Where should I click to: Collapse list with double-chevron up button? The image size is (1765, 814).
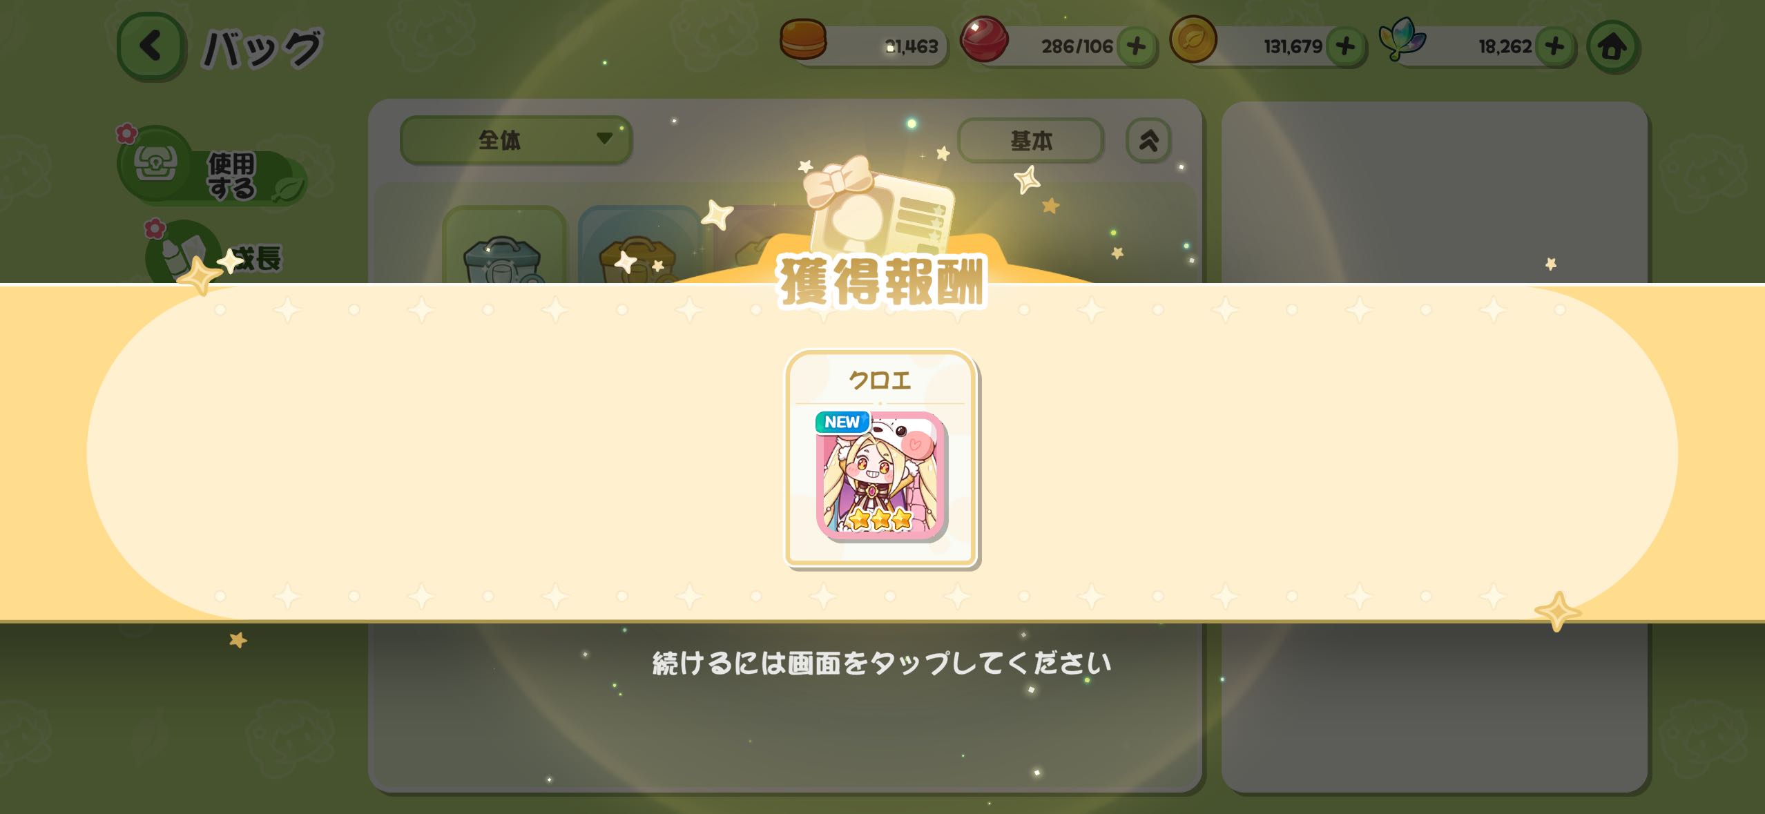pos(1148,141)
